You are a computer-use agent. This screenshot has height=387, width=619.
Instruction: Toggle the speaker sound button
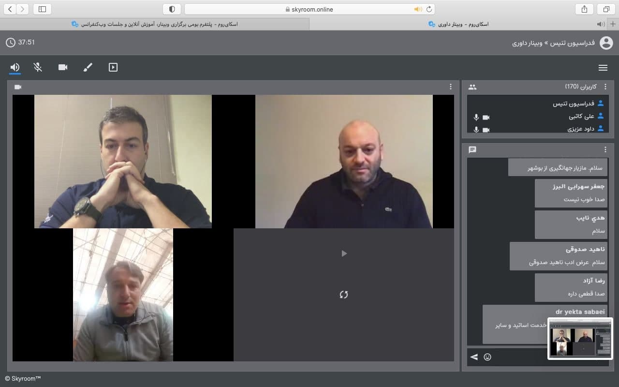pos(15,67)
